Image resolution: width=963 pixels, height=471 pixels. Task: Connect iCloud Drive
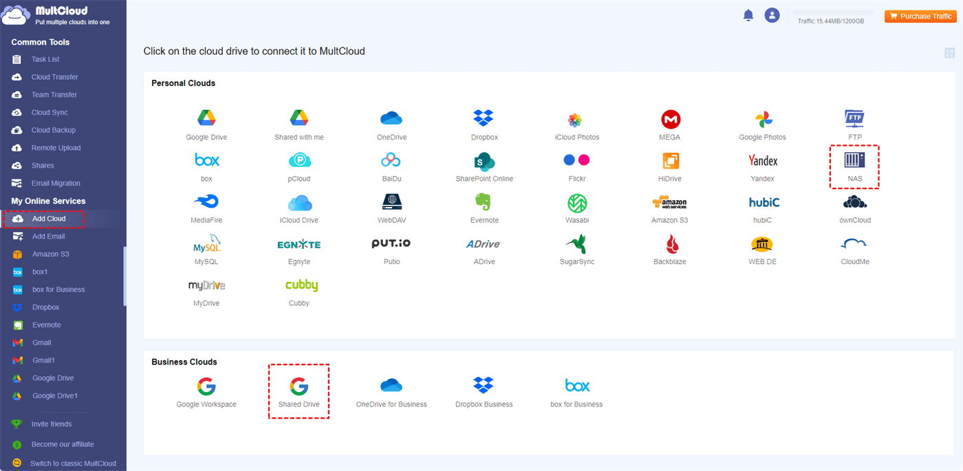(x=300, y=202)
